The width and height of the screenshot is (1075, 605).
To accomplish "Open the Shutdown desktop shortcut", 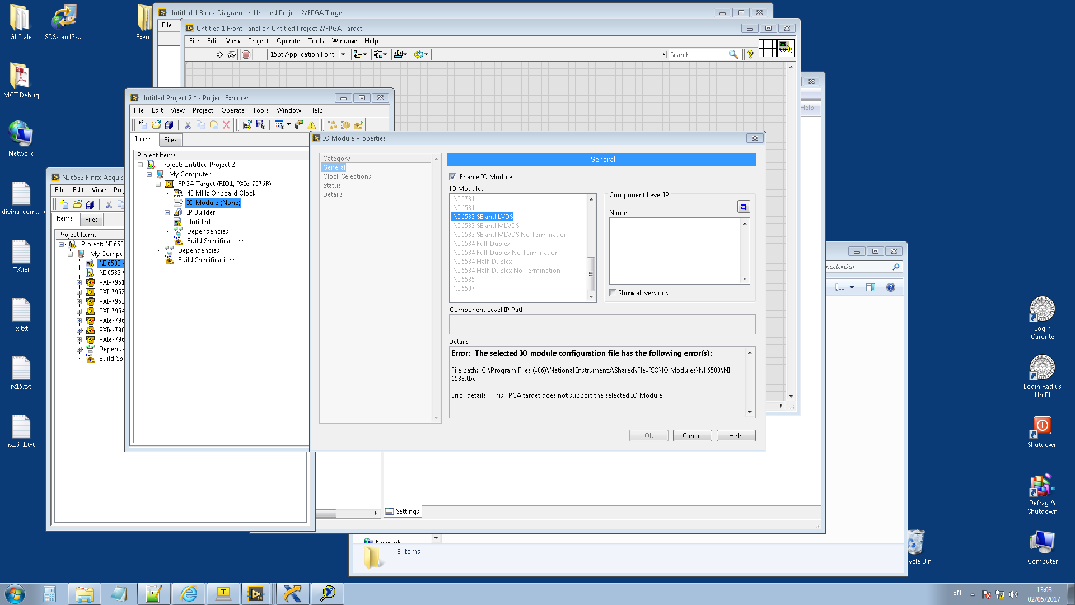I will (1042, 432).
